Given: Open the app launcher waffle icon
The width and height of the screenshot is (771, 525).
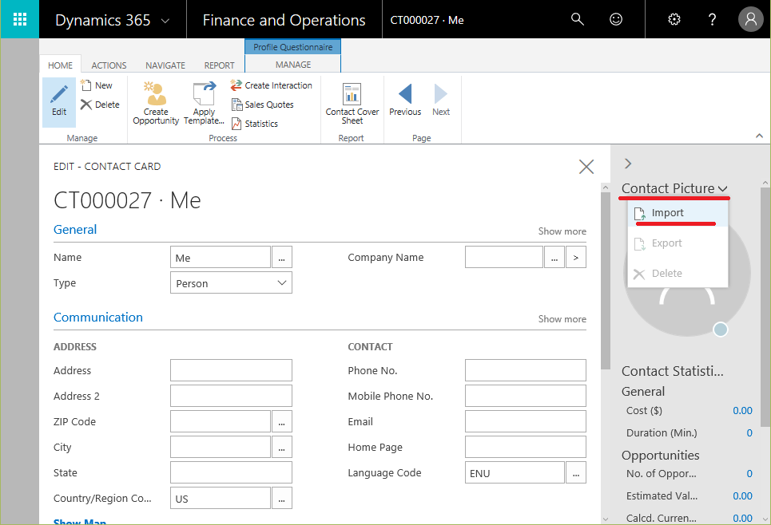Looking at the screenshot, I should click(x=20, y=19).
